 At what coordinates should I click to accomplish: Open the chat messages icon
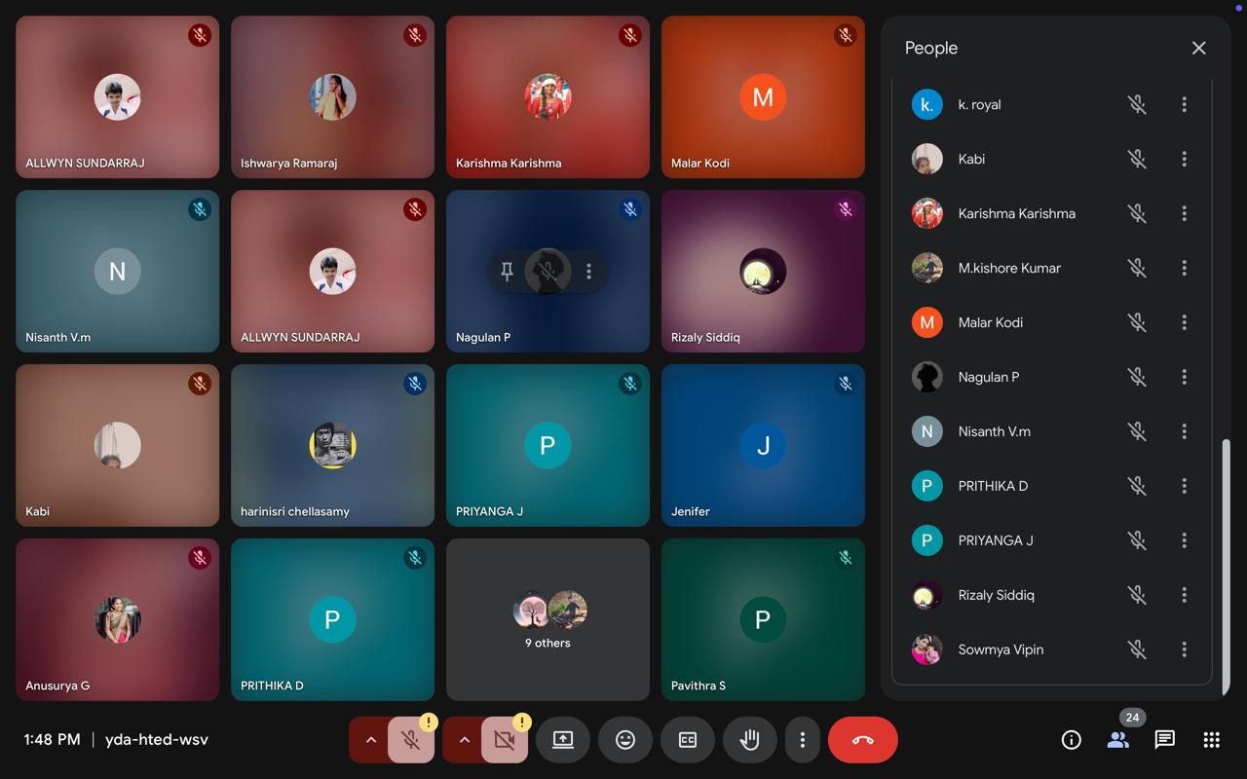(x=1164, y=740)
